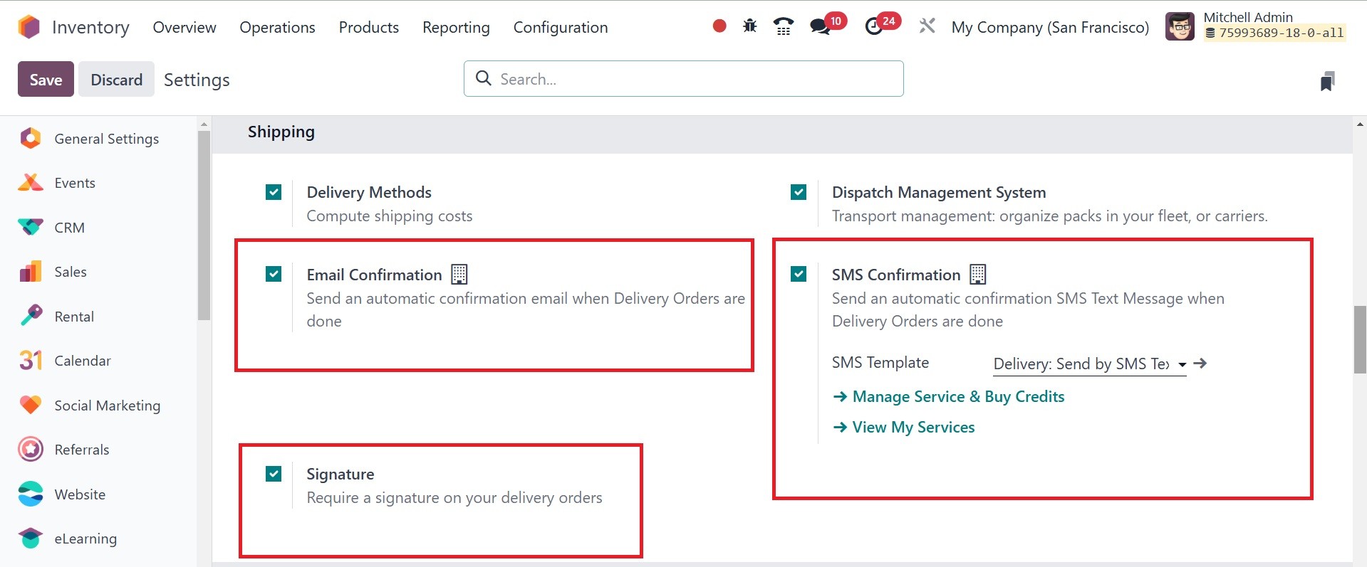Disable the SMS Confirmation checkbox
This screenshot has height=567, width=1367.
pyautogui.click(x=799, y=274)
